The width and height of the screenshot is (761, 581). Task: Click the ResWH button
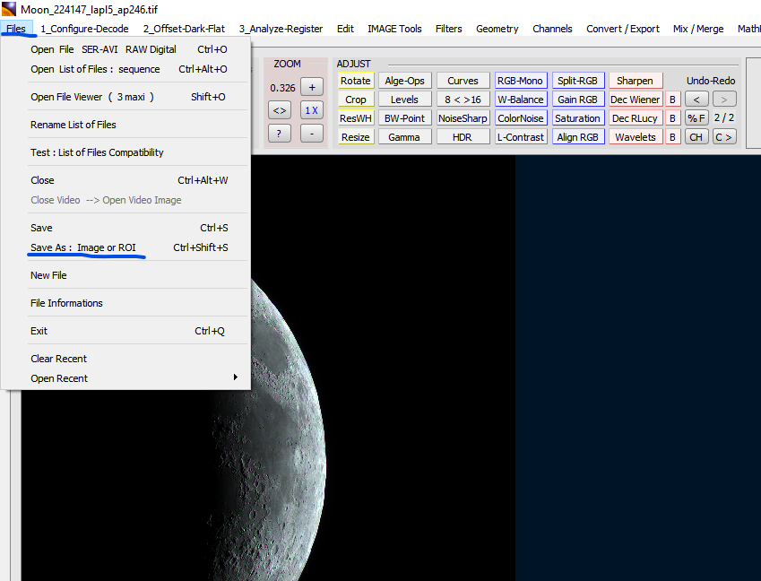click(x=356, y=118)
